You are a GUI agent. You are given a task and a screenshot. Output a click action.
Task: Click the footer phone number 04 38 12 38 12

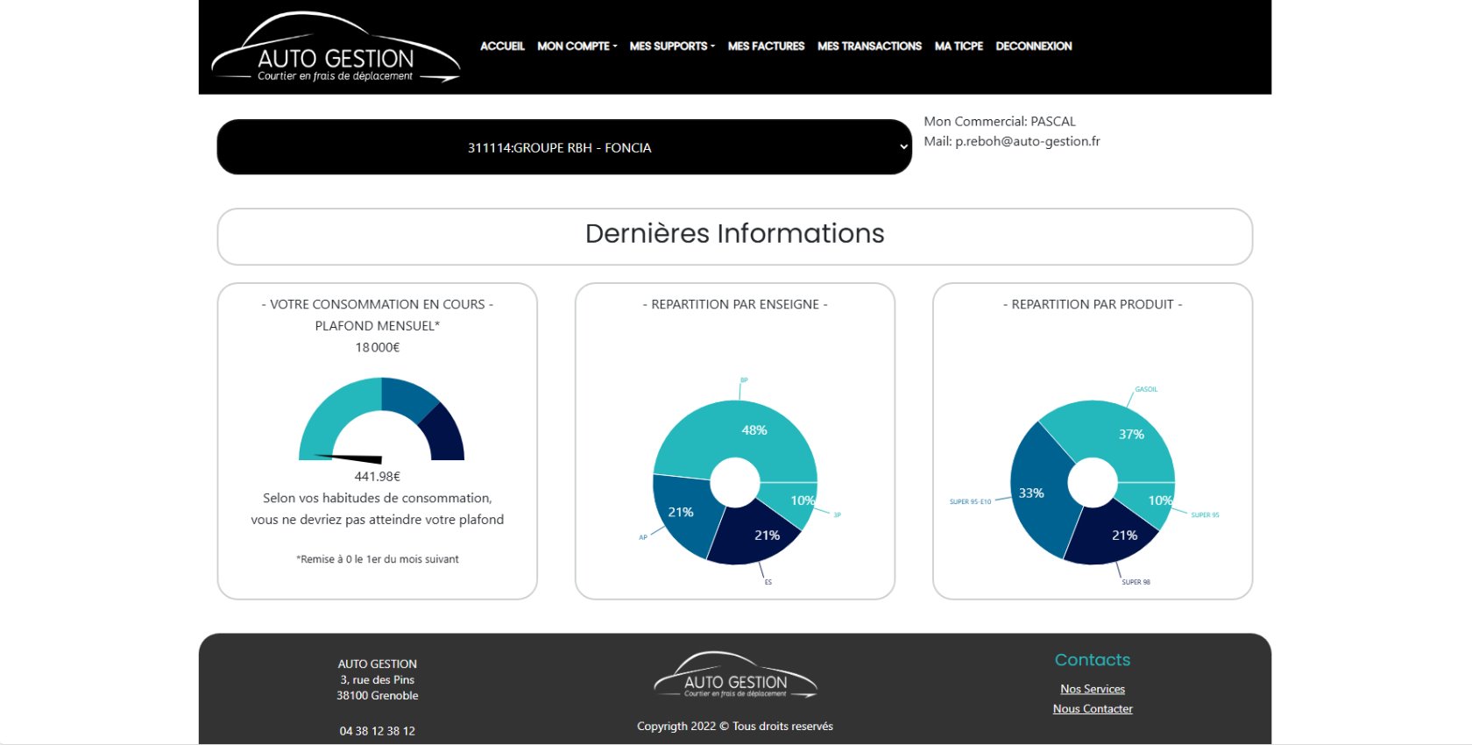(377, 731)
